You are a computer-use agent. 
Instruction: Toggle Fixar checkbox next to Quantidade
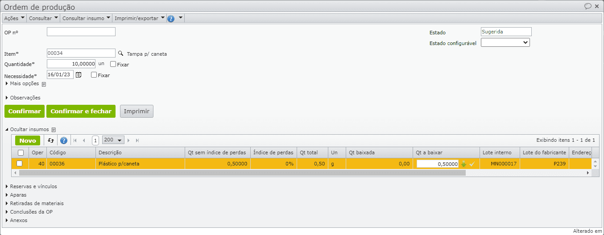pos(113,64)
